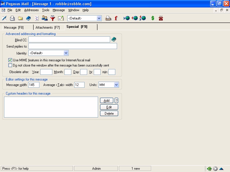230x172 pixels.
Task: Focus the Blind CC field
Action: 69,40
